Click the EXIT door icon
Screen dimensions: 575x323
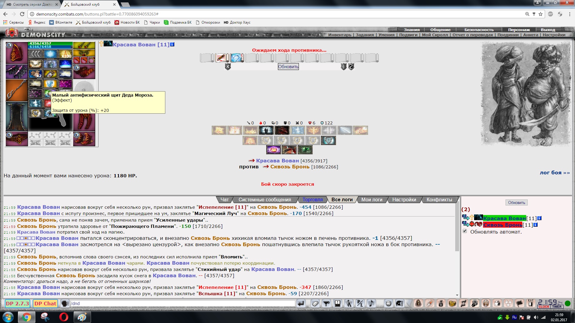(531, 303)
